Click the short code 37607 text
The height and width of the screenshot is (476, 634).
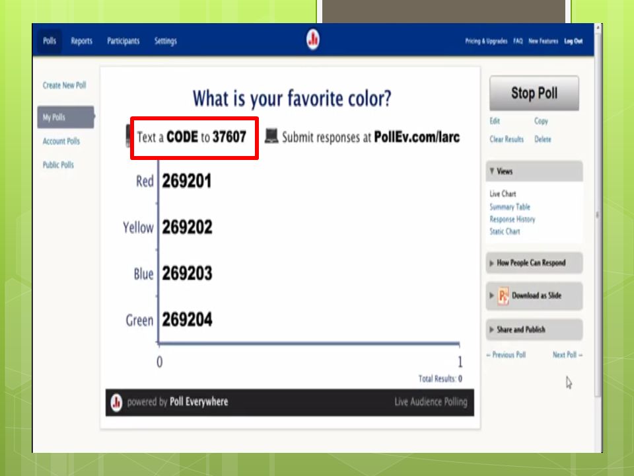tap(229, 137)
